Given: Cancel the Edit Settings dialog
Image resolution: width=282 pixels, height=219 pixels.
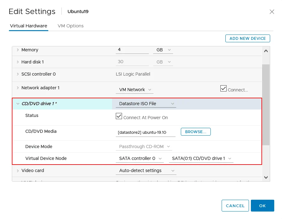Looking at the screenshot, I should [235, 206].
